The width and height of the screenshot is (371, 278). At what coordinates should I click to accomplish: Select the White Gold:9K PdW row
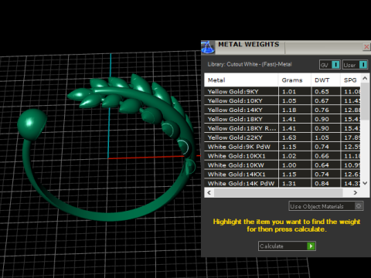coord(282,147)
